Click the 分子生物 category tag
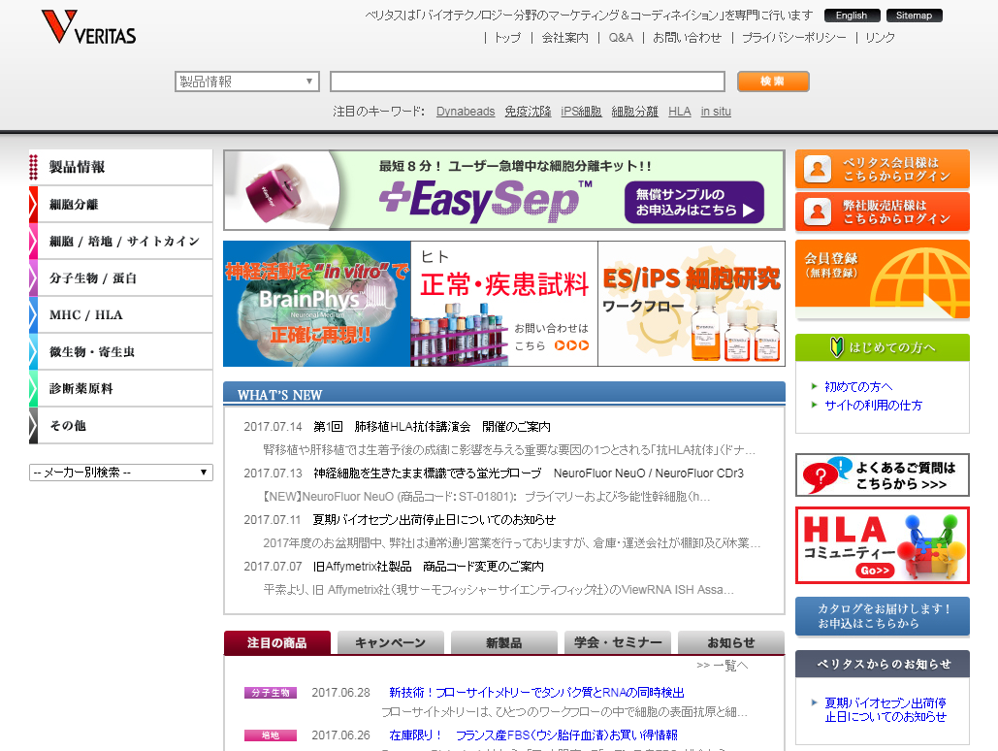Screen dimensions: 998x751 pos(271,693)
